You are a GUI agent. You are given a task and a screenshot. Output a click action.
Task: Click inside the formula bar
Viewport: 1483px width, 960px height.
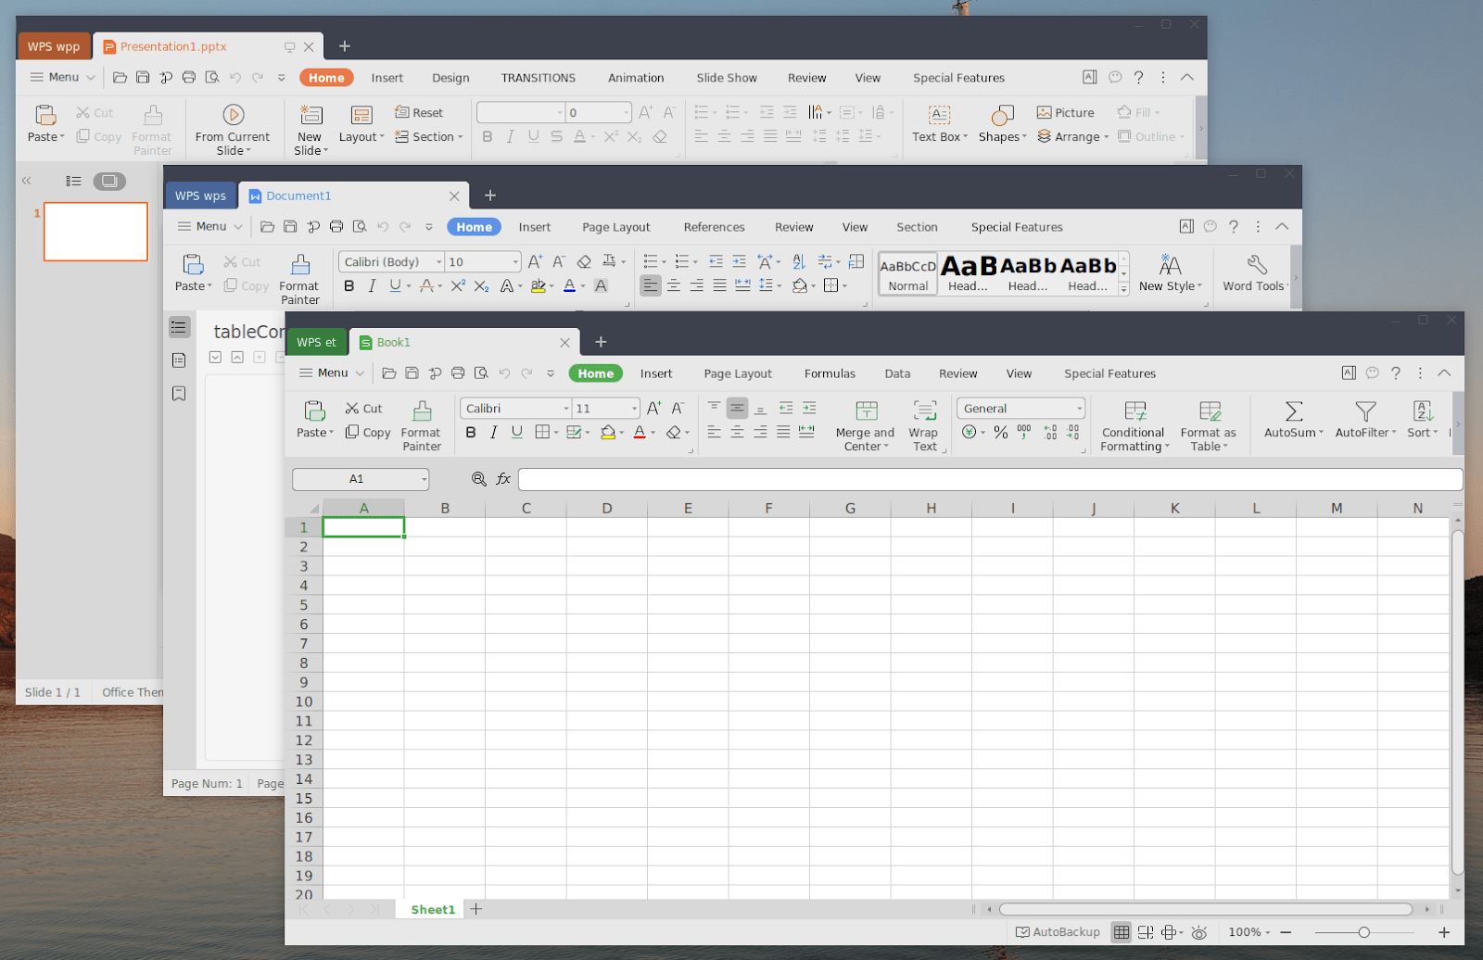927,479
